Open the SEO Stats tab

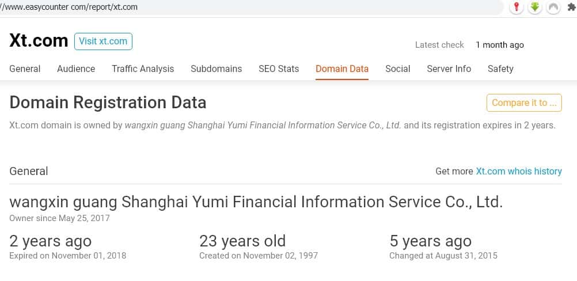(279, 69)
